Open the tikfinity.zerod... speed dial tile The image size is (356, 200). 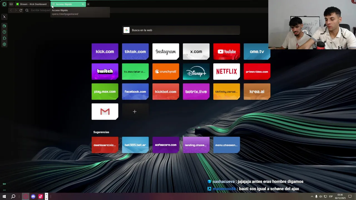(x=227, y=91)
